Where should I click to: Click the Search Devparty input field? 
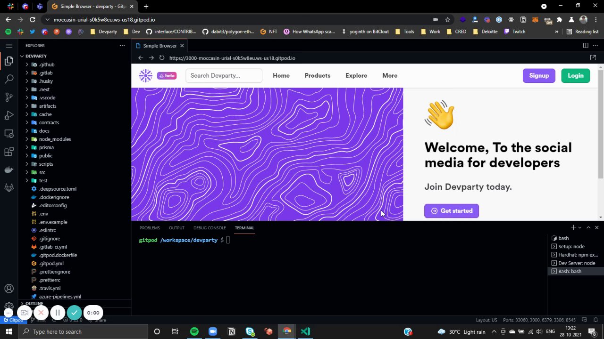click(x=224, y=75)
